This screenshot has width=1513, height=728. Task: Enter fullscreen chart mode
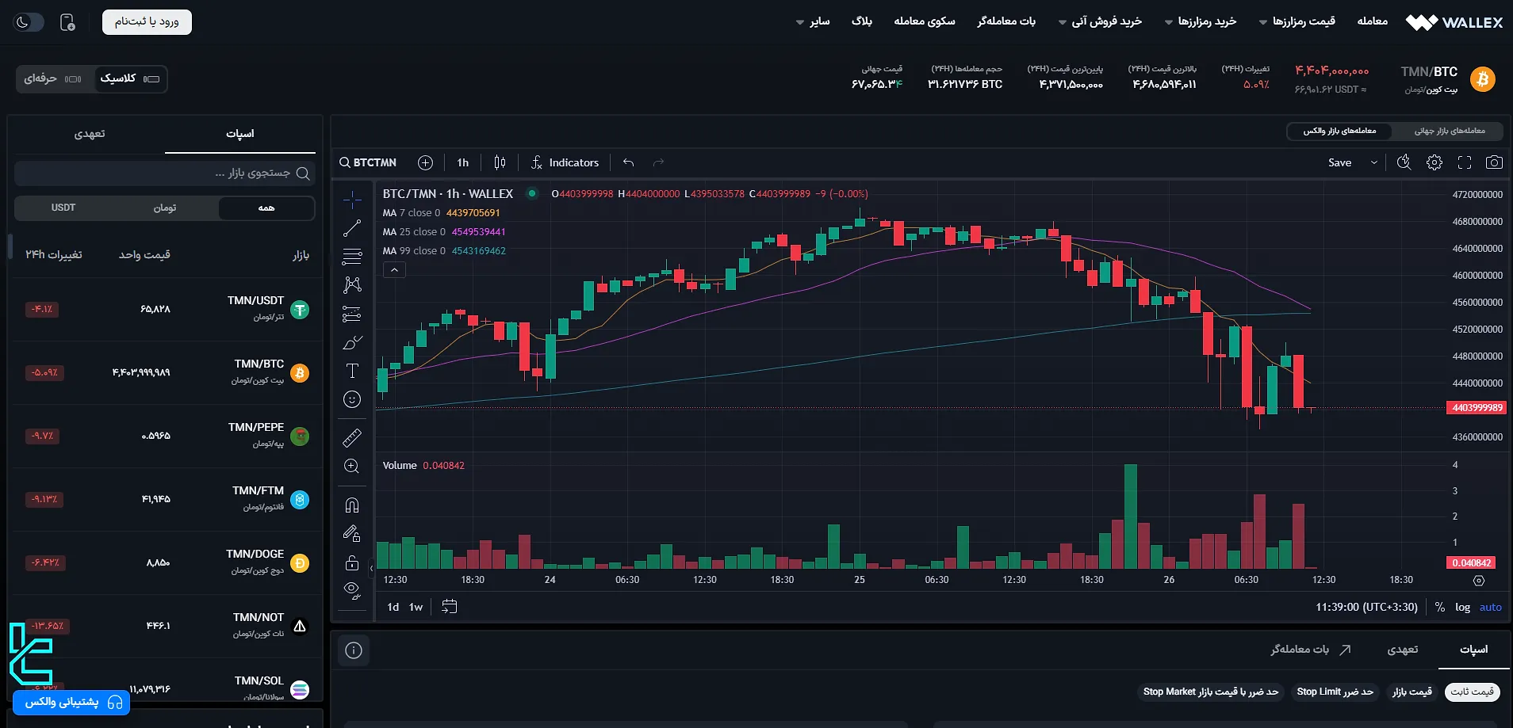[1465, 162]
